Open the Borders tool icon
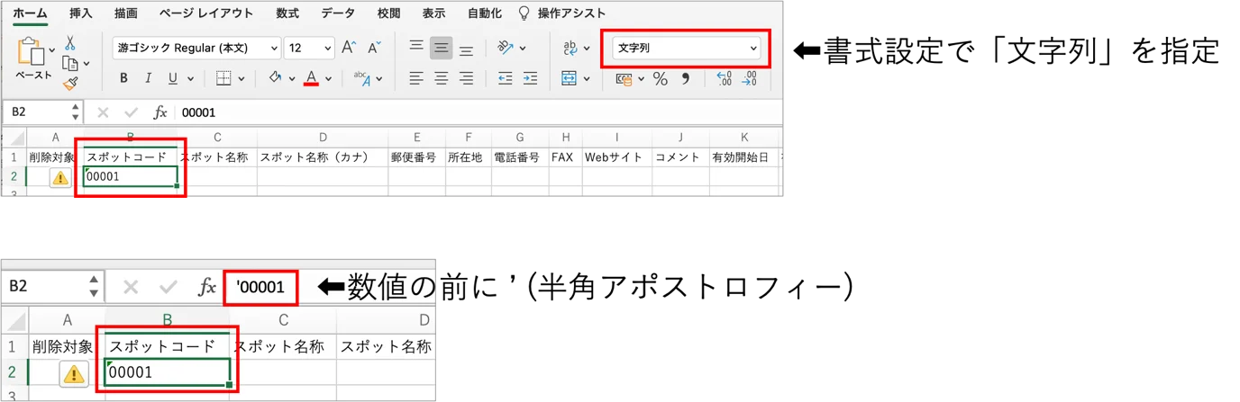Viewport: 1240px width, 402px height. 224,78
